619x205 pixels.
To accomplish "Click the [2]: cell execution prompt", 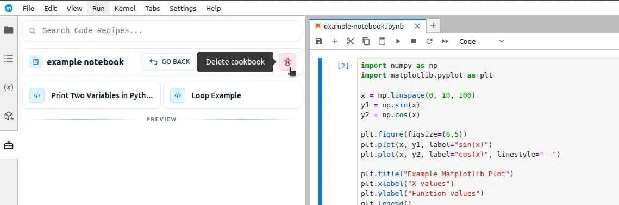I will pyautogui.click(x=346, y=66).
